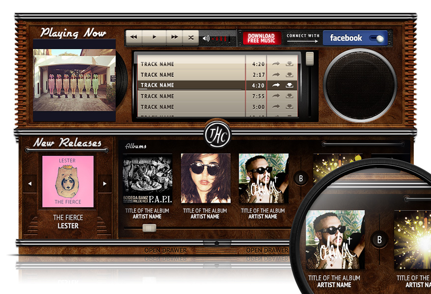Download the first 4:20 track in the list

coord(289,64)
